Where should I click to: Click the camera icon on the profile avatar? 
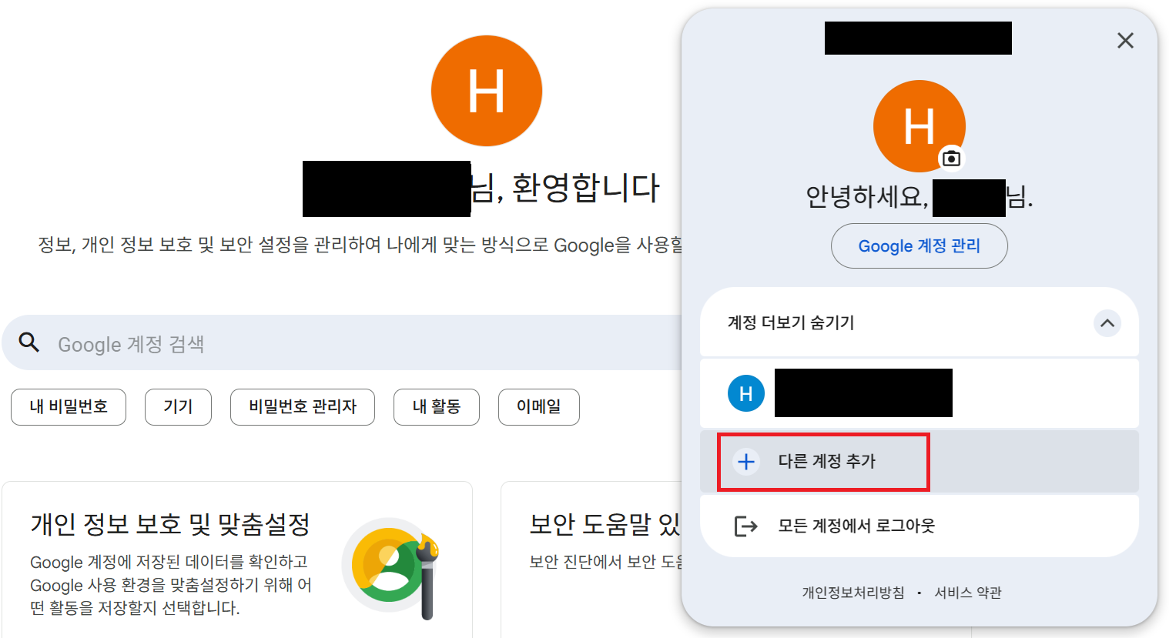[x=952, y=159]
